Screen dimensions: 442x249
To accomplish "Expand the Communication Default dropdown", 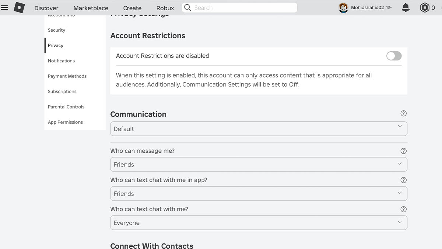I will point(259,129).
